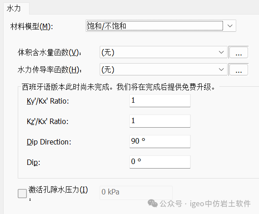
Task: Expand the 水力传导率函数 dropdown
Action: 163,70
